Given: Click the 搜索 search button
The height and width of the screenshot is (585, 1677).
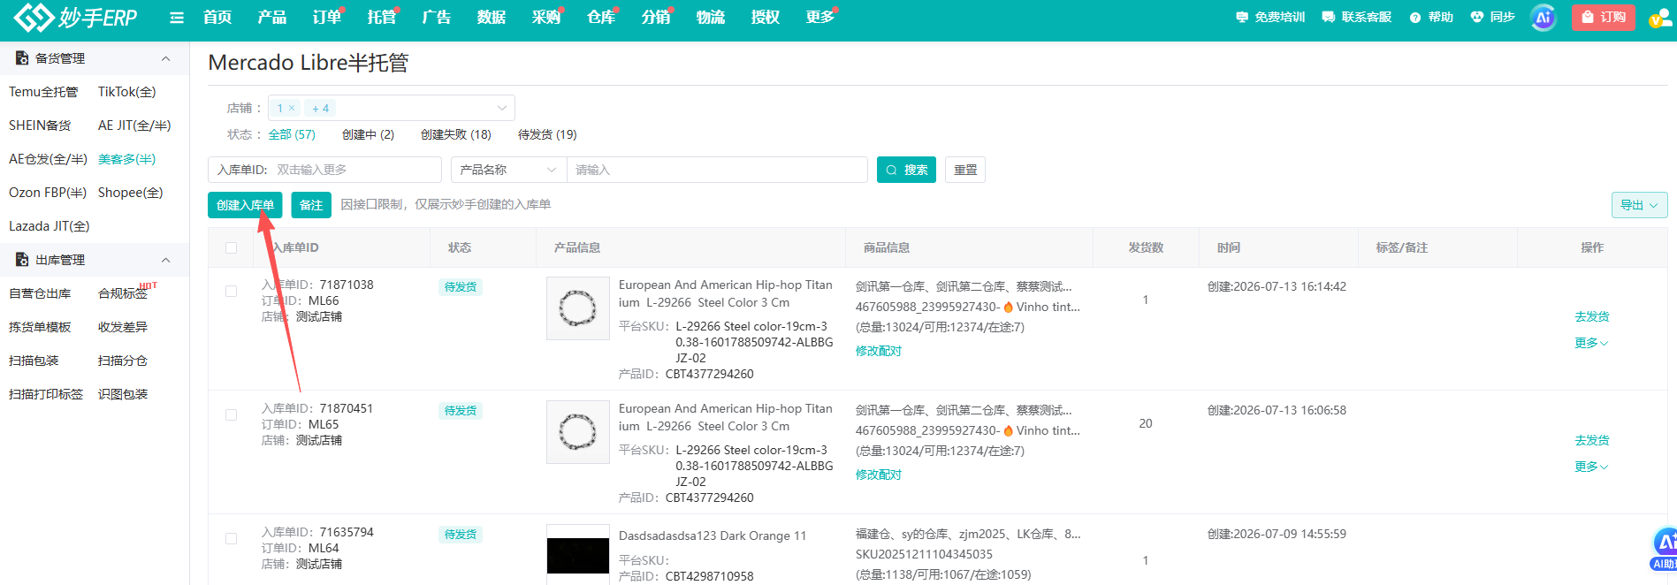Looking at the screenshot, I should (906, 170).
